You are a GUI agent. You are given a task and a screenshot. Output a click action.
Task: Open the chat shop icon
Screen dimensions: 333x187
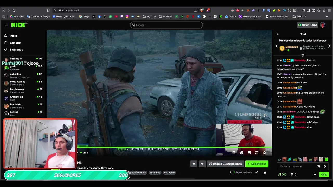[292, 175]
